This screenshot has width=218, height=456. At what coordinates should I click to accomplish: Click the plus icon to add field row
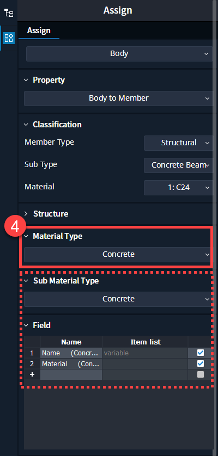click(x=32, y=374)
